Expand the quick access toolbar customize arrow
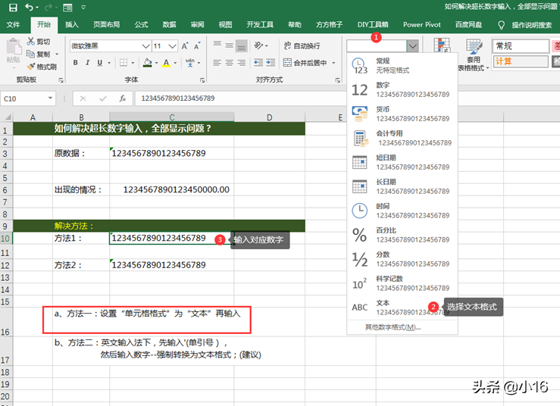 83,7
